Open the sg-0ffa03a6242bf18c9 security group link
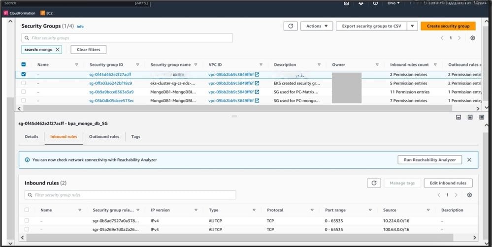Screen dimensions: 492x248 coord(110,83)
